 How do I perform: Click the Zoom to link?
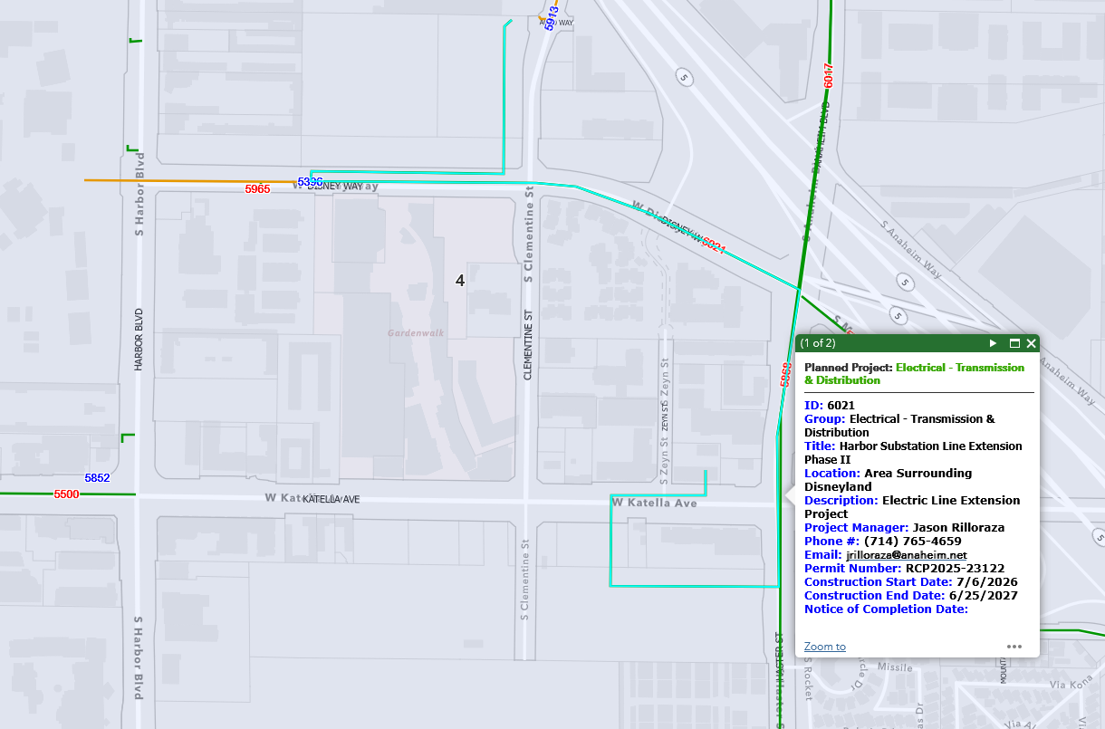coord(824,647)
